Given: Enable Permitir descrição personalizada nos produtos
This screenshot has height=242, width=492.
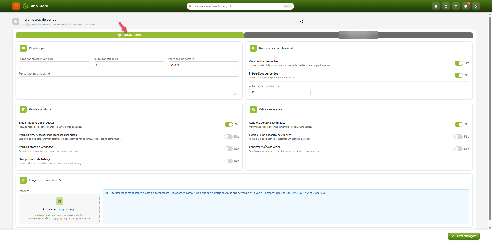Looking at the screenshot, I should pyautogui.click(x=228, y=137).
